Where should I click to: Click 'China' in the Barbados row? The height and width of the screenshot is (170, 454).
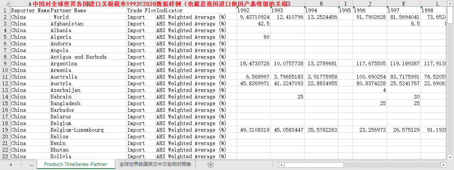point(30,110)
